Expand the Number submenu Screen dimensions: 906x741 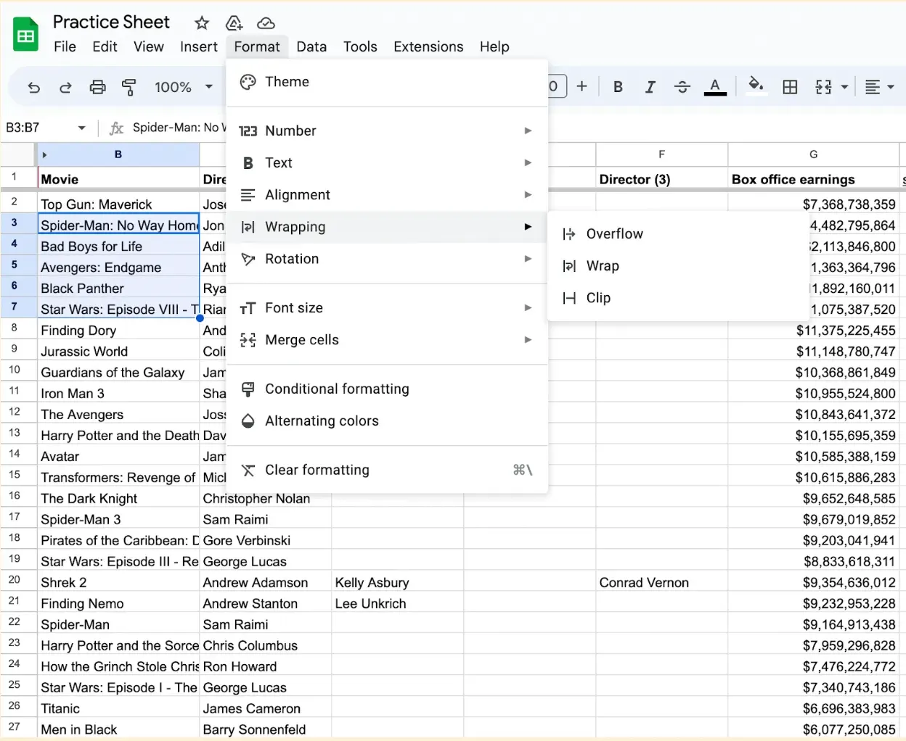(387, 131)
